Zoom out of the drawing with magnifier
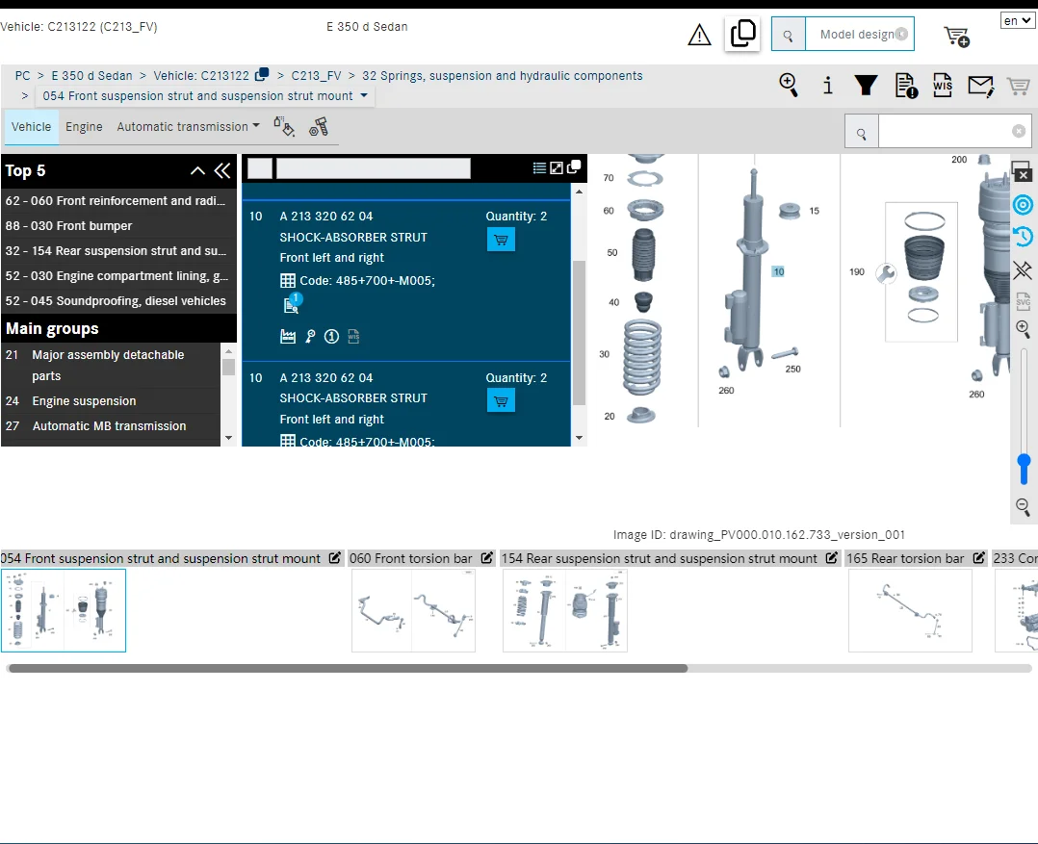The height and width of the screenshot is (844, 1038). [1023, 507]
